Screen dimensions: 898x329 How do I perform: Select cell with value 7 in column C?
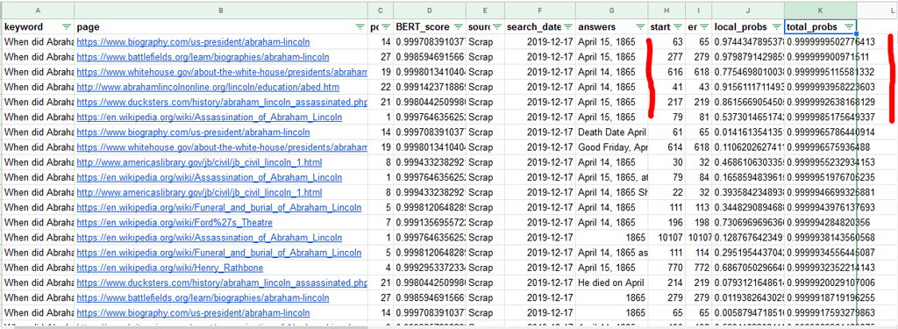(x=381, y=222)
